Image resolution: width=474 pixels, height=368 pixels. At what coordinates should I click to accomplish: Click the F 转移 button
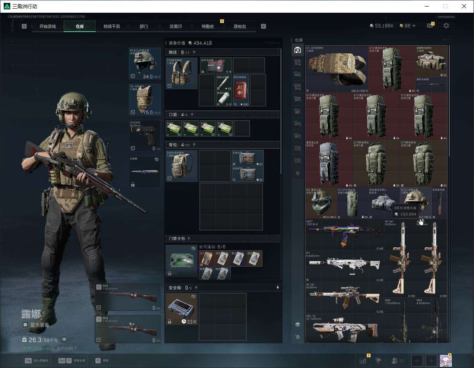pyautogui.click(x=102, y=361)
